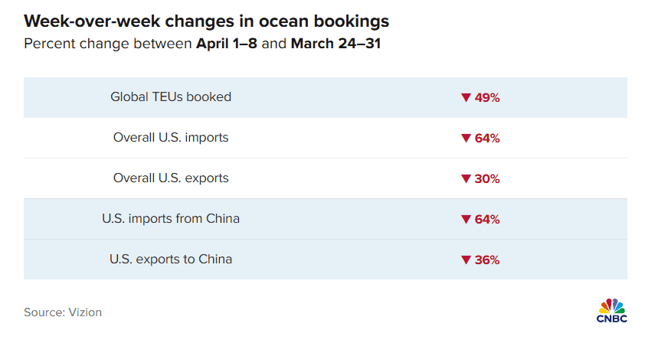The height and width of the screenshot is (343, 645).
Task: Click the April 1–8 date range text
Action: pyautogui.click(x=227, y=44)
